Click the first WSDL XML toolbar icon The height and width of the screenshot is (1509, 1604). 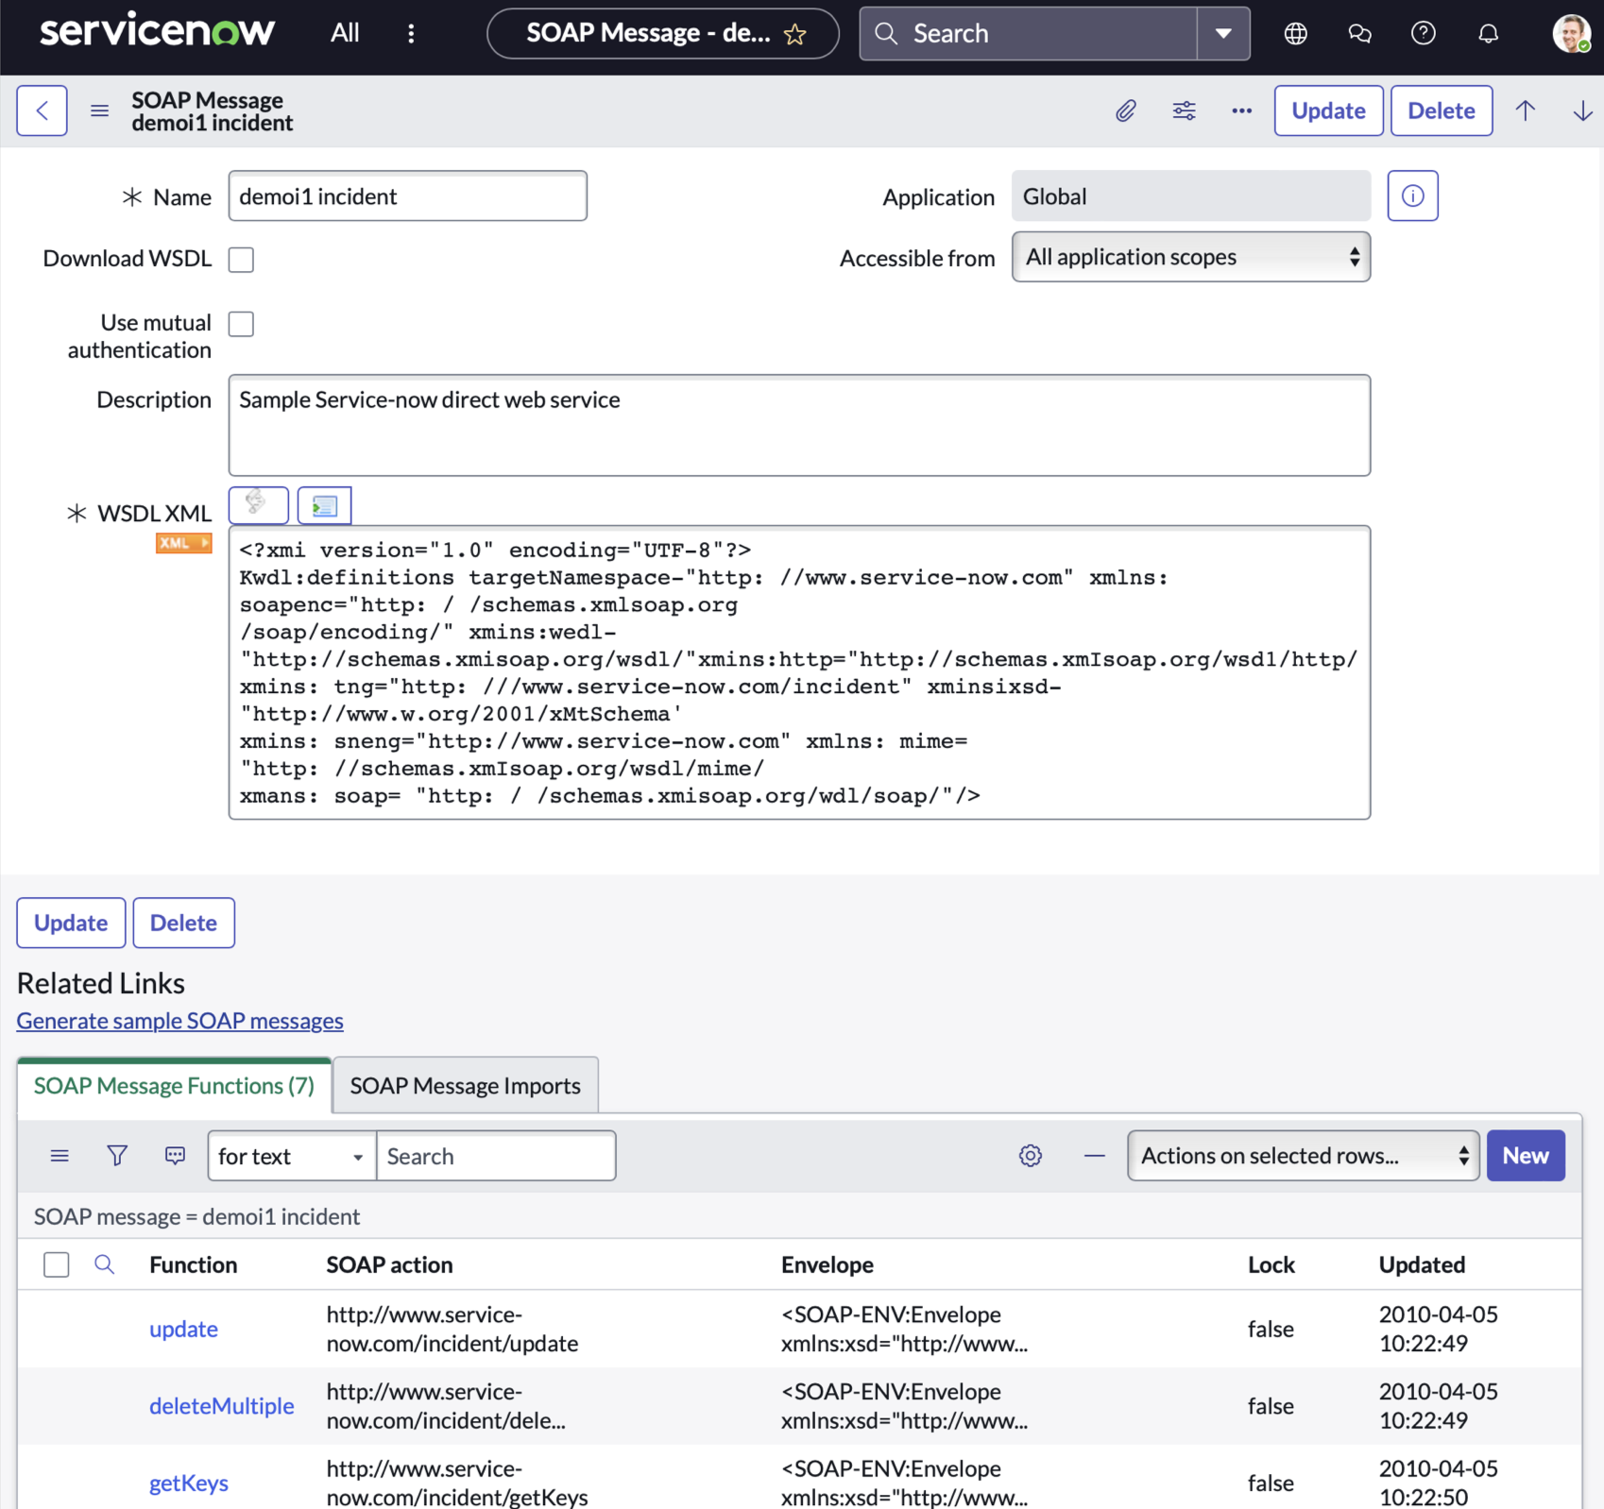click(258, 505)
